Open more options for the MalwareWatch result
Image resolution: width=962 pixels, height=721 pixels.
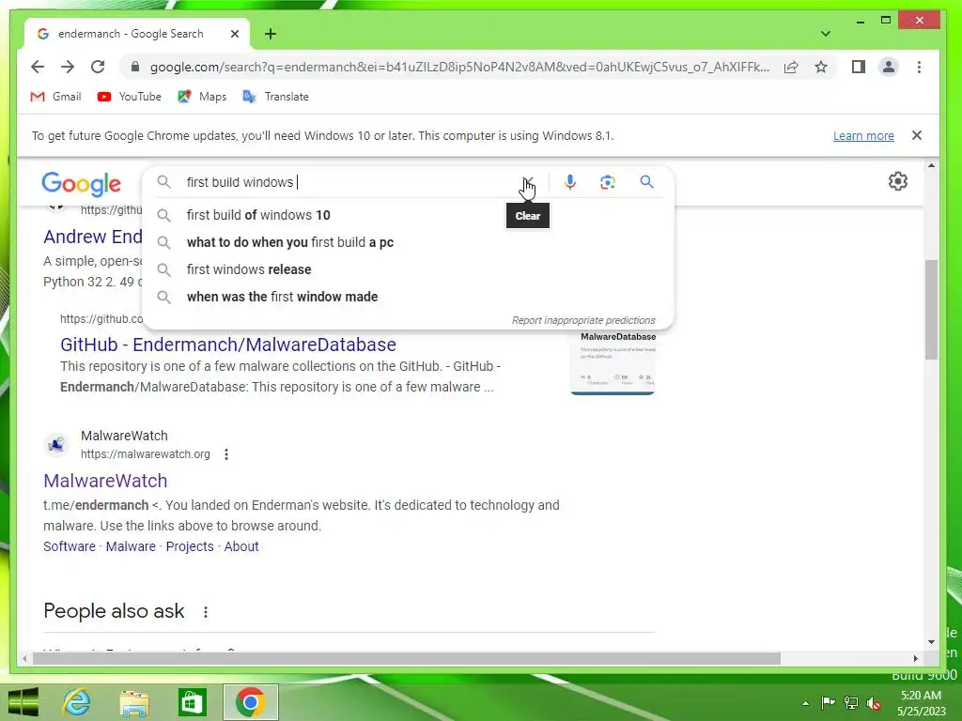(x=226, y=454)
